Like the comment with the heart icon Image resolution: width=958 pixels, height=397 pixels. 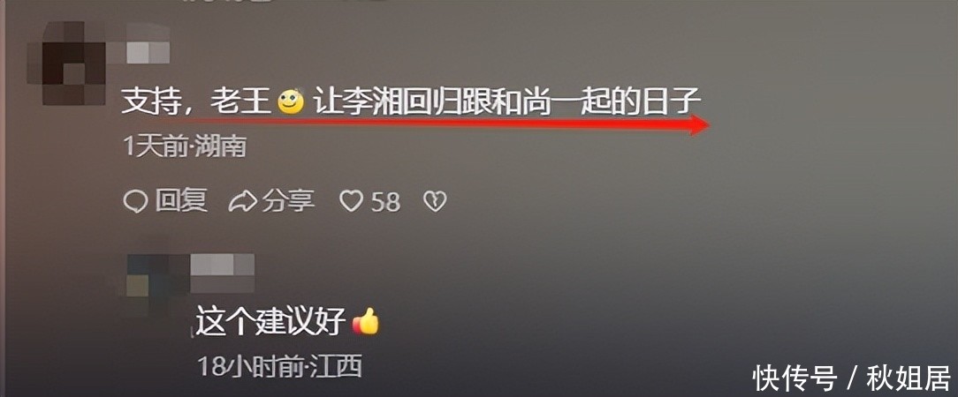(352, 201)
